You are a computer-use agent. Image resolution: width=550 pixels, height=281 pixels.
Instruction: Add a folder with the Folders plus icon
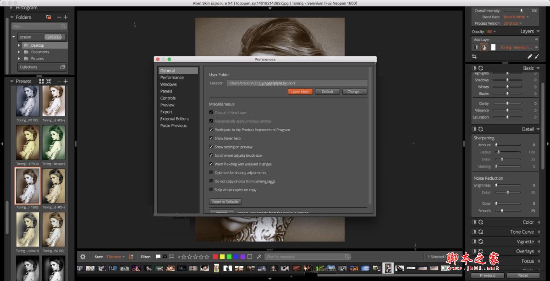(x=66, y=17)
